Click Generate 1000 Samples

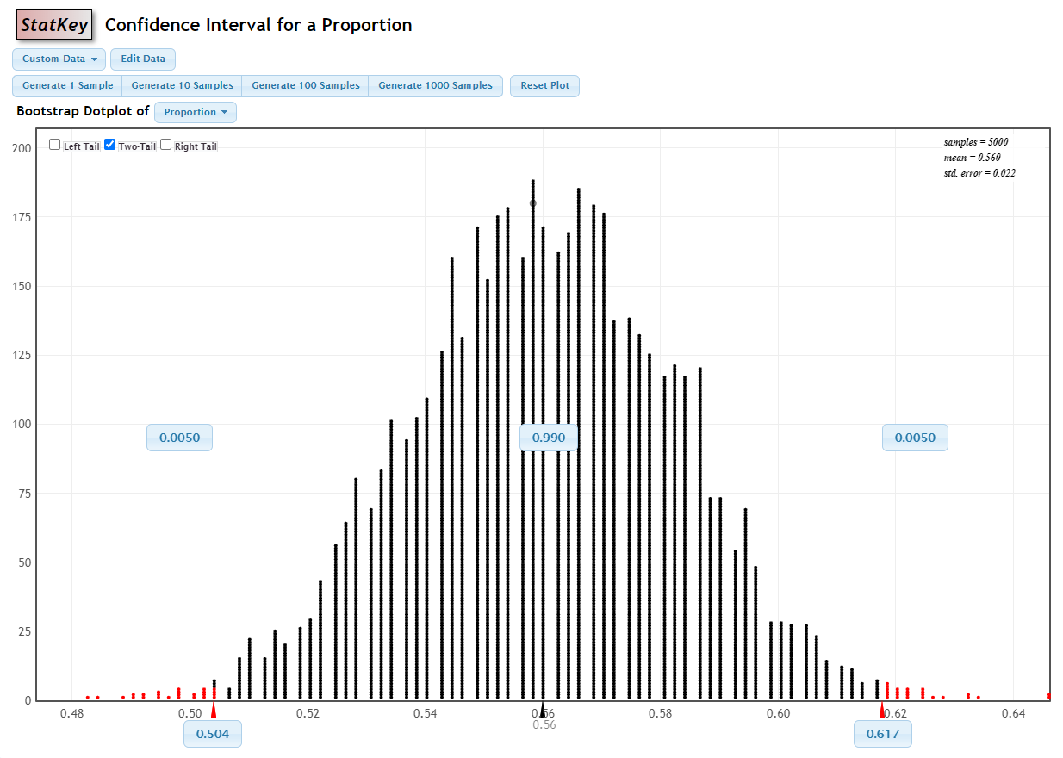[x=436, y=85]
